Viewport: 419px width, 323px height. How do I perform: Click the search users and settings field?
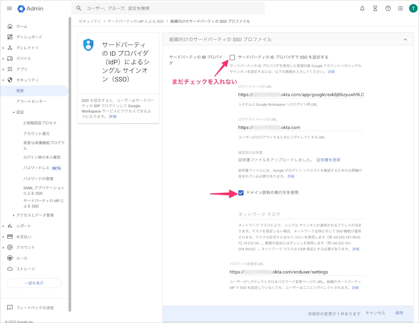(168, 8)
